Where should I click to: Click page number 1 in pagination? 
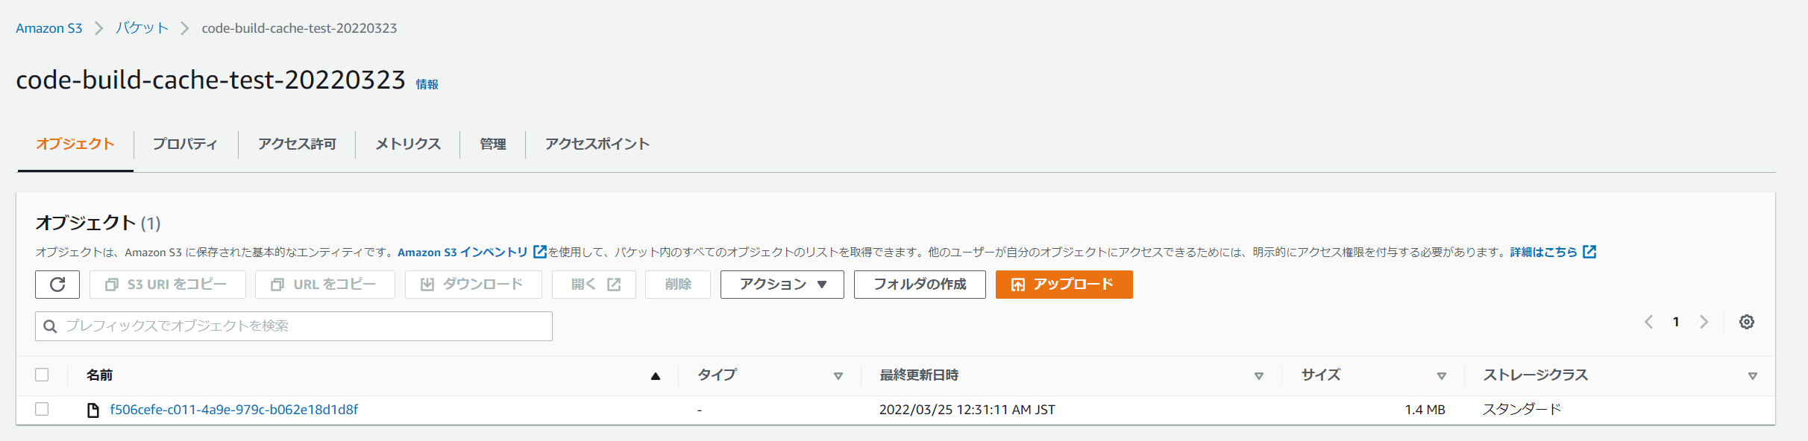pos(1676,322)
